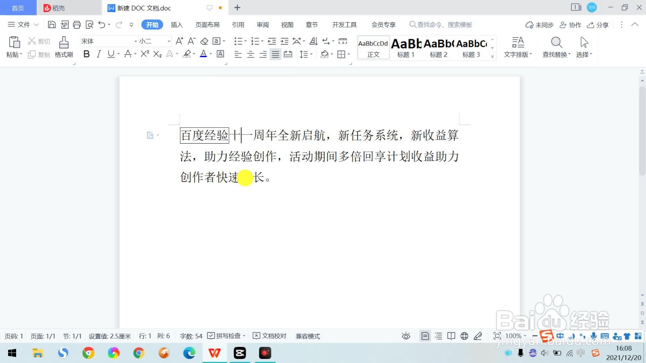Image resolution: width=646 pixels, height=363 pixels.
Task: Center align the paragraph
Action: coord(251,54)
